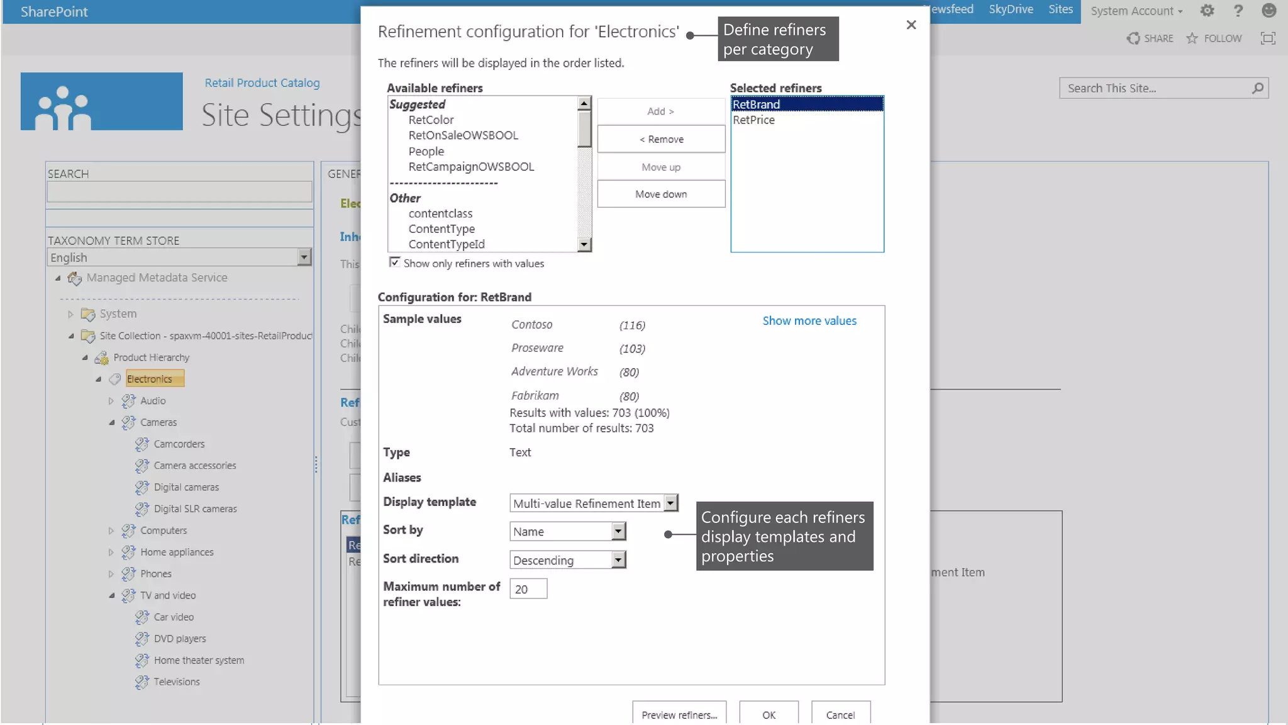Click the SharePoint brand link
Image resolution: width=1288 pixels, height=725 pixels.
54,11
